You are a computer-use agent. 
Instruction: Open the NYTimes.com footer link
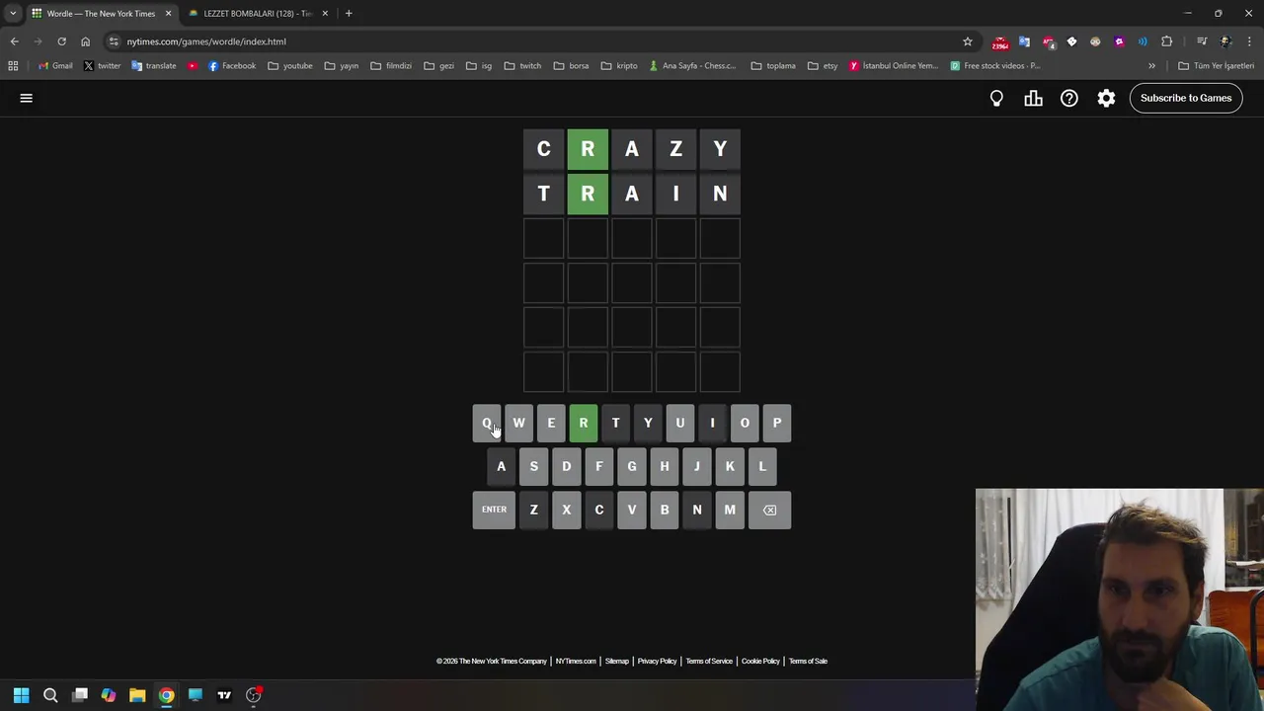(x=576, y=661)
